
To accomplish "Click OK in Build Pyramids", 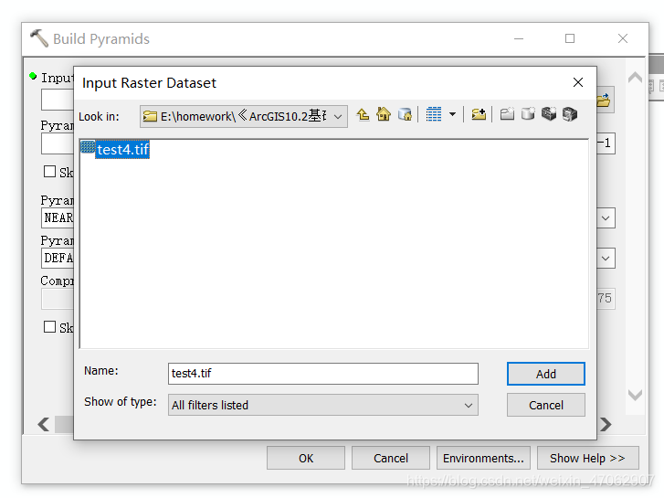I will [306, 458].
